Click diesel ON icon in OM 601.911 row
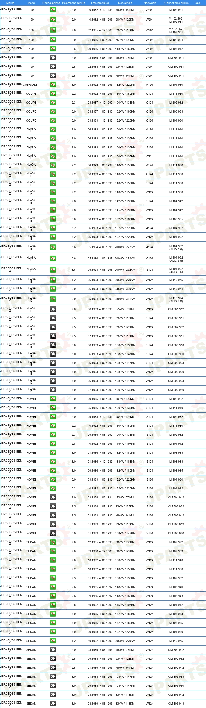Image resolution: width=206 pixels, height=708 pixels. pyautogui.click(x=53, y=58)
